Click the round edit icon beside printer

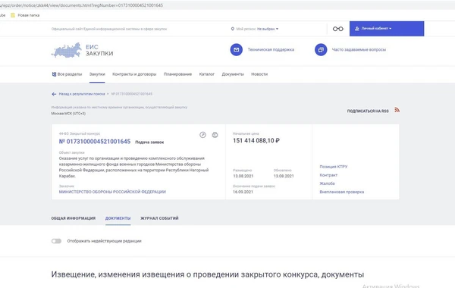tap(202, 135)
